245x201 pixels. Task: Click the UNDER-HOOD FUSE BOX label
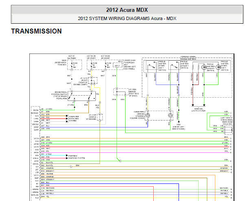coord(60,63)
